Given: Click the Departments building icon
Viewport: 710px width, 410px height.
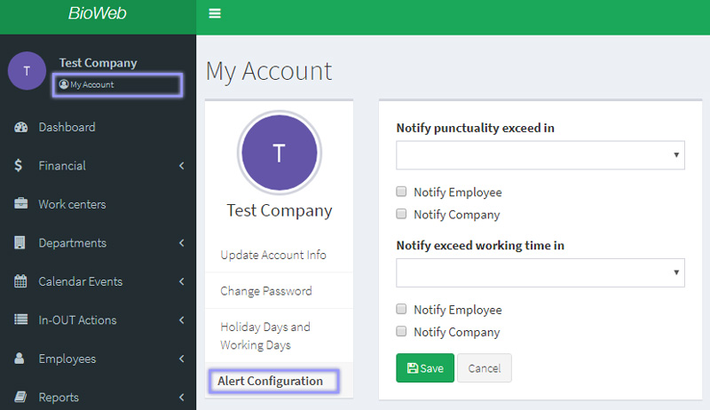Looking at the screenshot, I should point(20,243).
